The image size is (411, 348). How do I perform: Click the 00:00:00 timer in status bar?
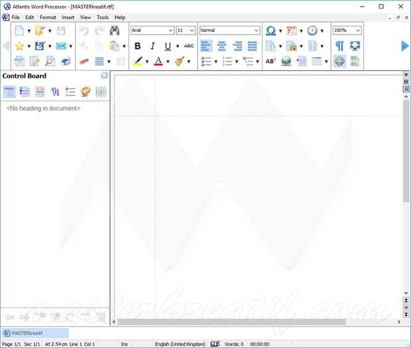(259, 344)
